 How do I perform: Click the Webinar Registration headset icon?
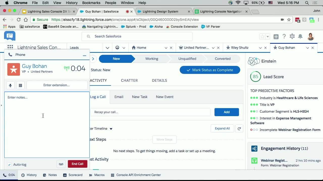tap(254, 161)
